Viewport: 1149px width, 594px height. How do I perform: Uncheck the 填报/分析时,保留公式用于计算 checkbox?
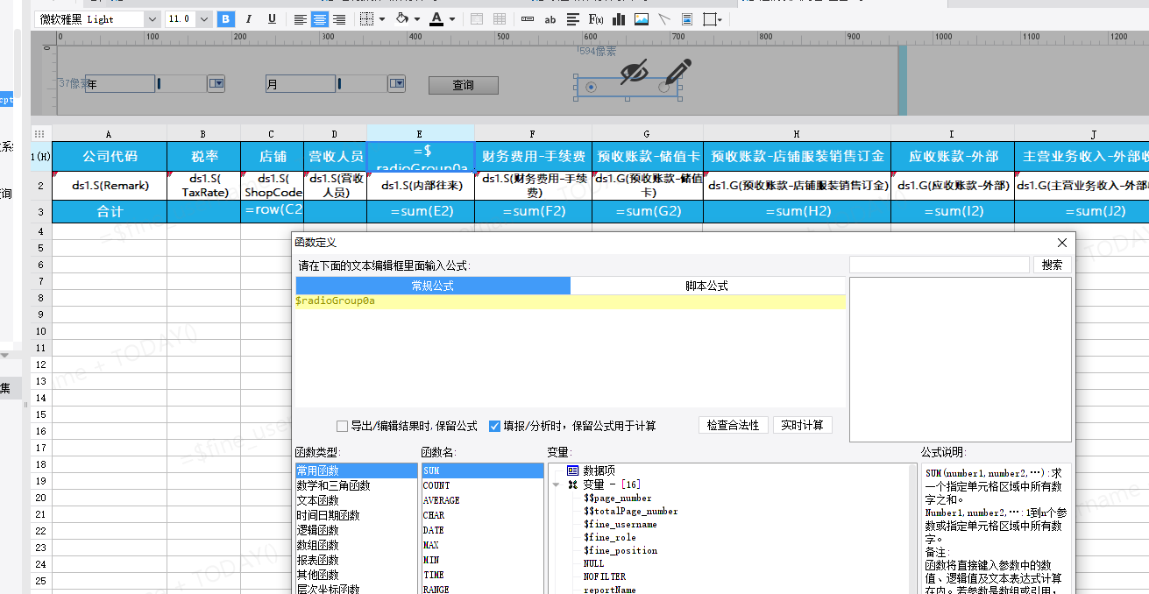pyautogui.click(x=495, y=426)
